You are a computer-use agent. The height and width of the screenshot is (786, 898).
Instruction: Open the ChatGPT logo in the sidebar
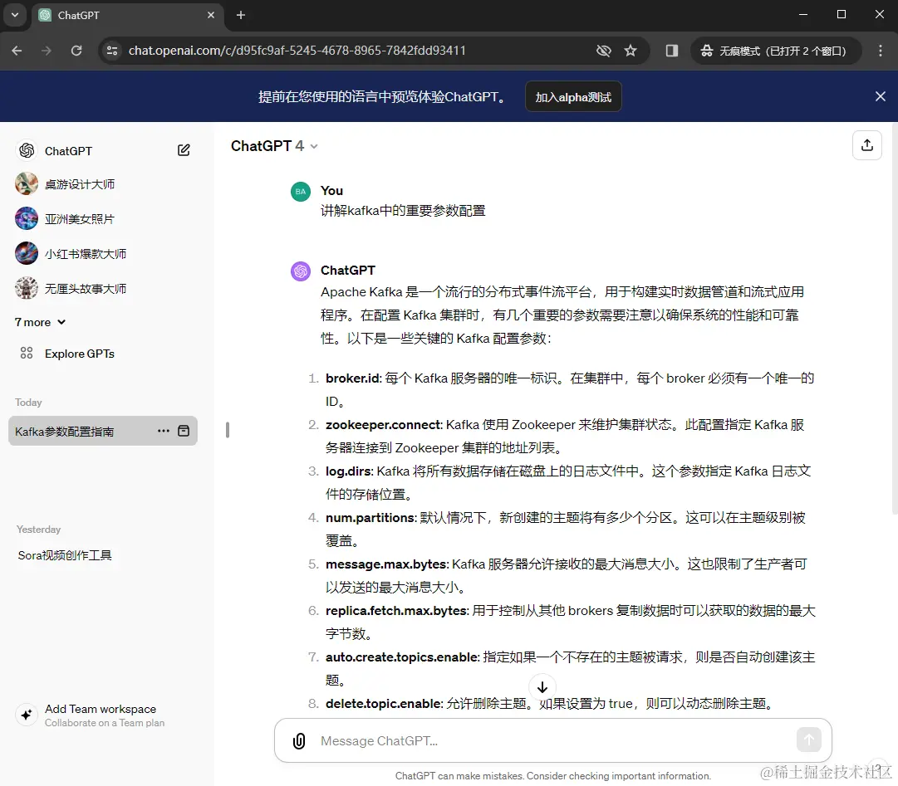(27, 150)
